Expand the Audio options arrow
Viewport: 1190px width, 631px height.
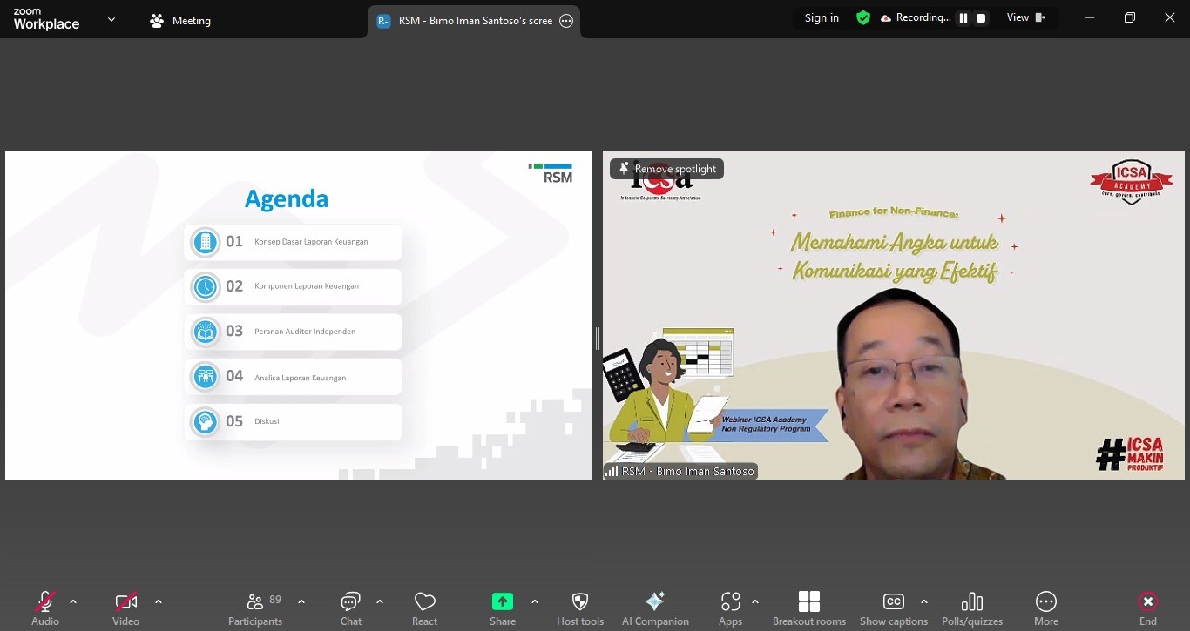(73, 601)
